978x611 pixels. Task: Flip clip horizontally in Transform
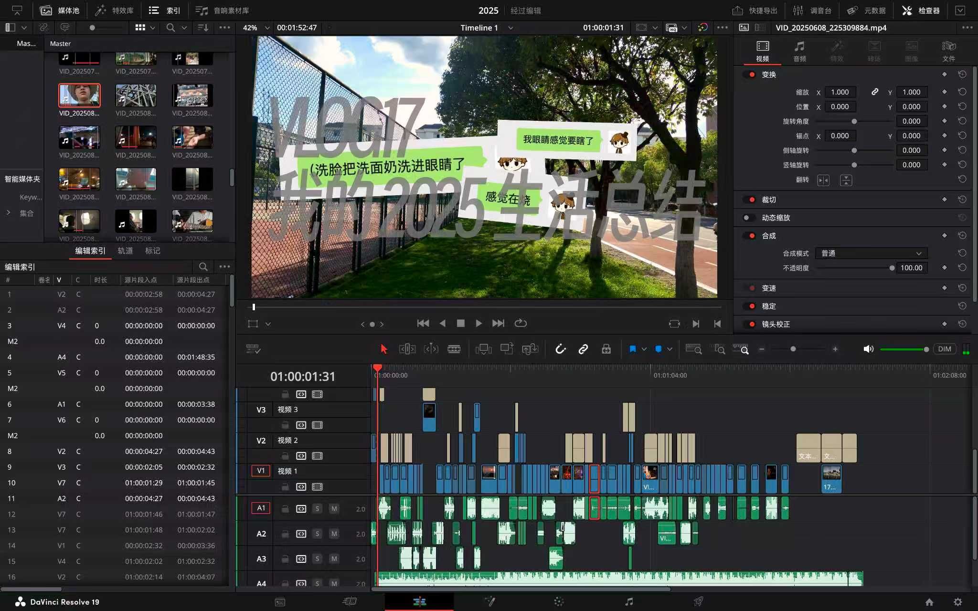823,180
